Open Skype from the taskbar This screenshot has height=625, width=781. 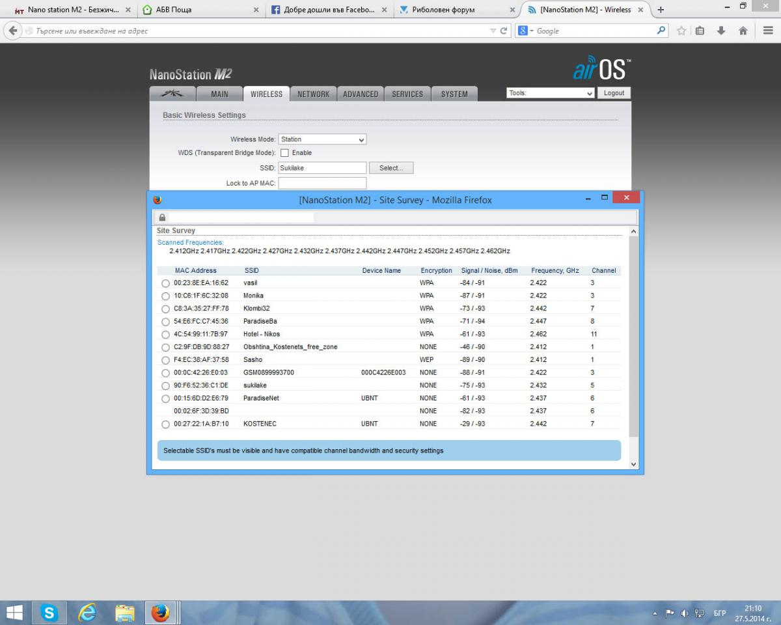(x=49, y=613)
